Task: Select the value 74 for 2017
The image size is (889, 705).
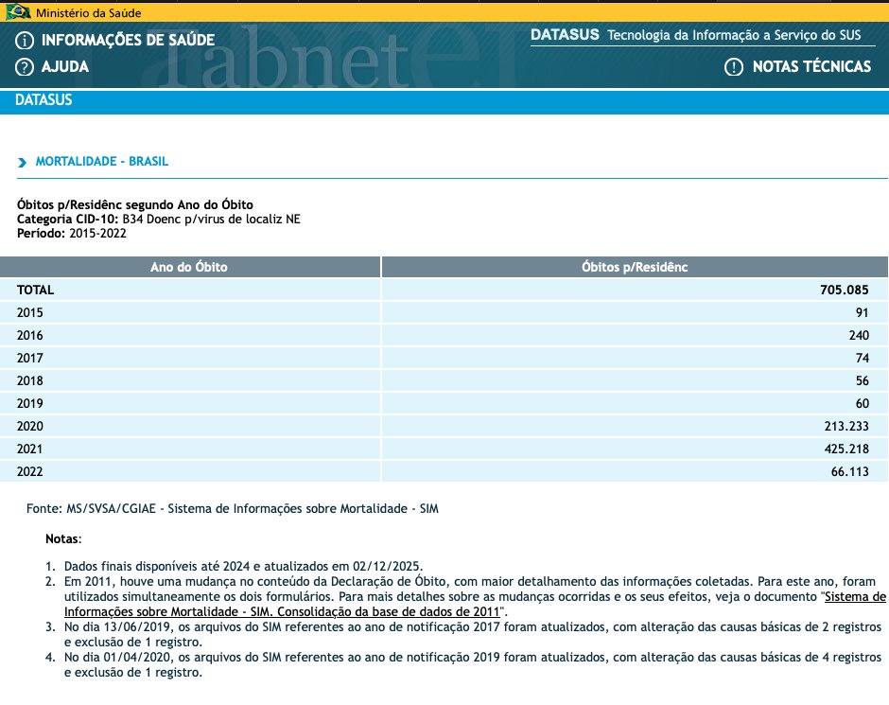Action: (x=863, y=358)
